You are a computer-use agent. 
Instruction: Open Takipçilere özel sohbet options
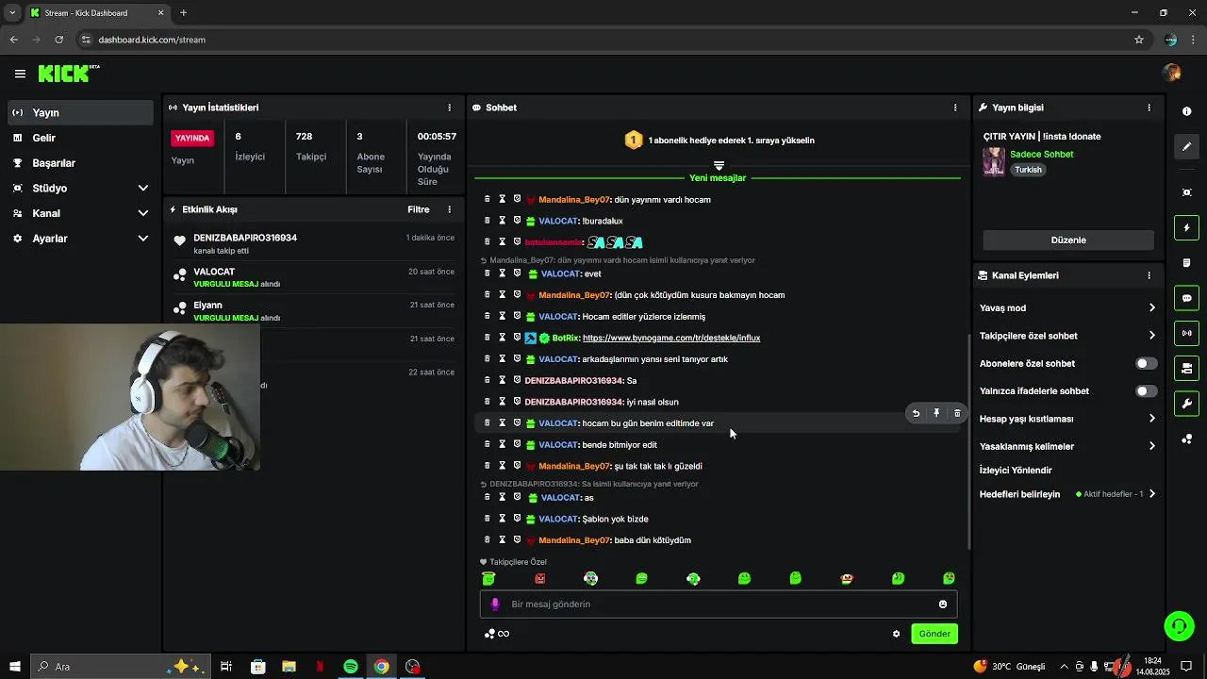[1151, 336]
